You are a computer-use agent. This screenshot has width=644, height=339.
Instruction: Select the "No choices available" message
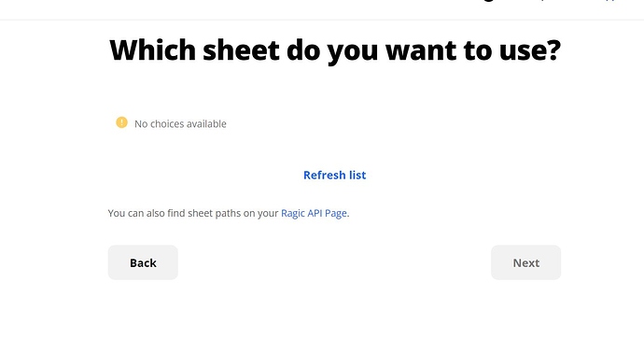coord(180,123)
